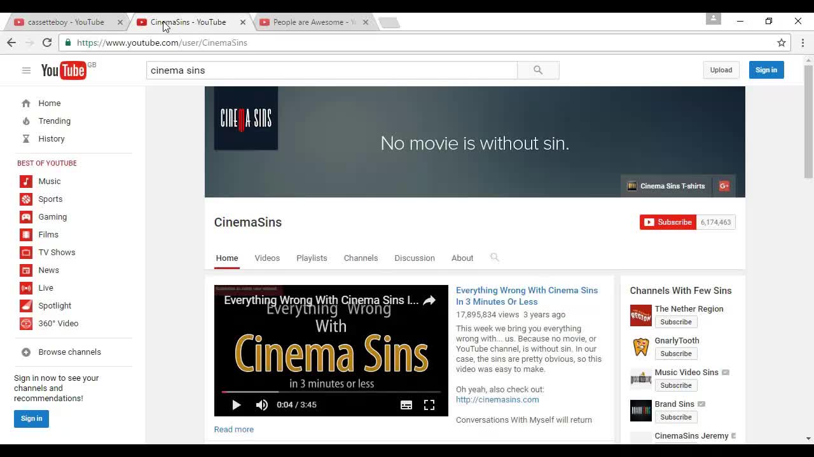Open the channel Discussion tab
The width and height of the screenshot is (814, 457).
pyautogui.click(x=415, y=258)
